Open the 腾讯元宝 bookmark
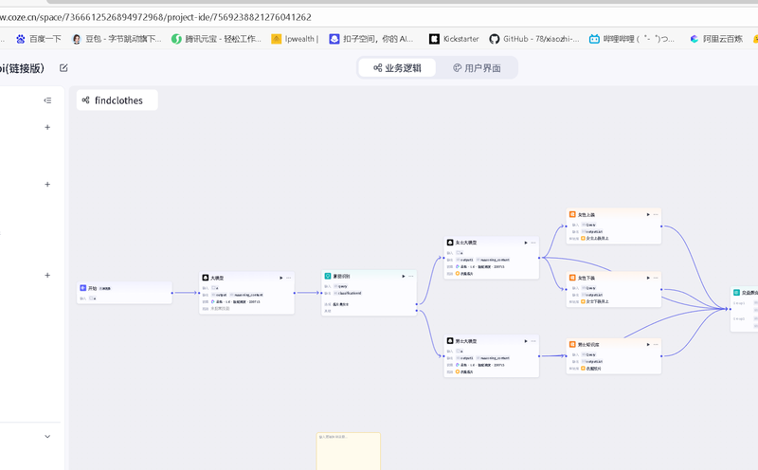This screenshot has width=758, height=470. pos(216,39)
